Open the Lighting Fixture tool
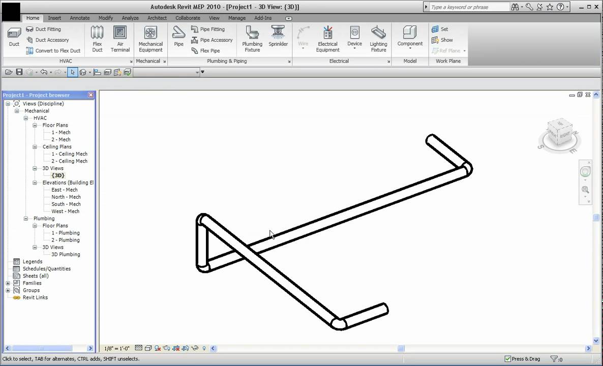This screenshot has width=603, height=366. tap(378, 38)
